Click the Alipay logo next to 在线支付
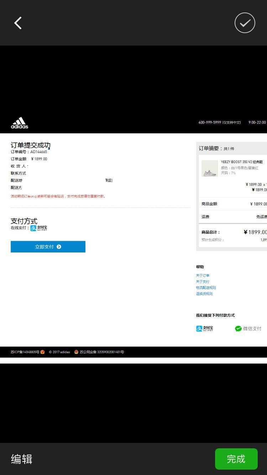267x475 pixels. coord(39,228)
